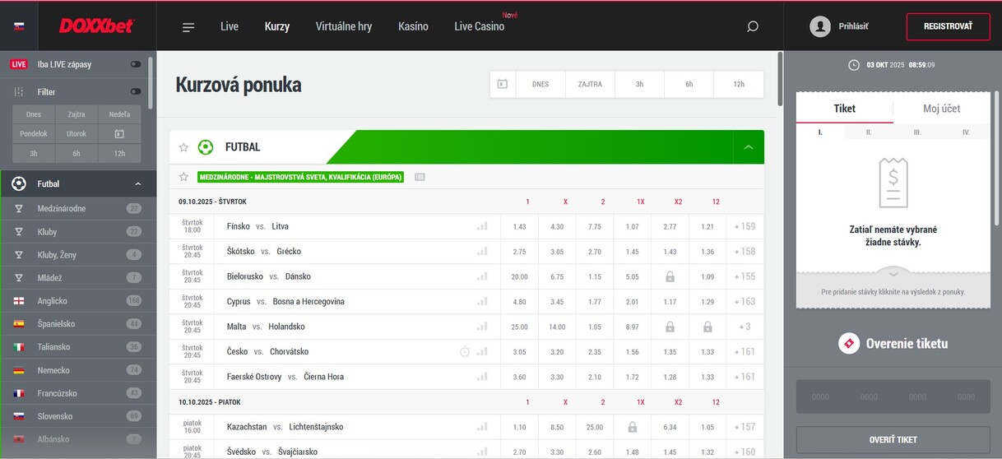Image resolution: width=1002 pixels, height=459 pixels.
Task: Open statistics icon for Škótsko vs. Grécko
Action: click(x=482, y=252)
